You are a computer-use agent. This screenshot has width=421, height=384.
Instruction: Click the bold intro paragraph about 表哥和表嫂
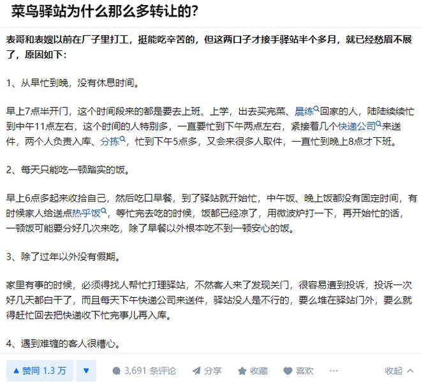pyautogui.click(x=210, y=47)
